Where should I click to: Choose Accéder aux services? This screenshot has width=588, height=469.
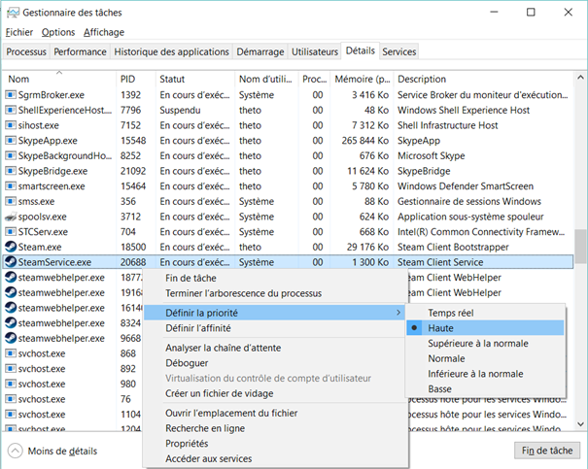coord(274,458)
